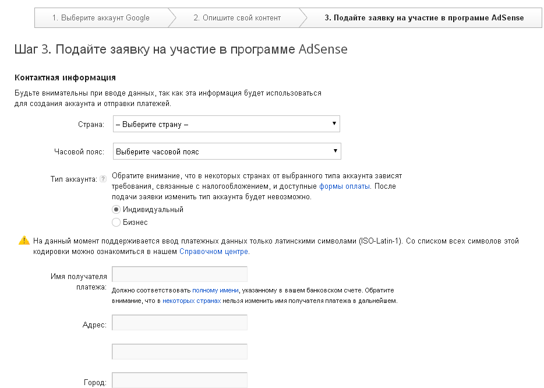
Task: Focus the 'Имя получателя платежа' field
Action: pyautogui.click(x=179, y=274)
